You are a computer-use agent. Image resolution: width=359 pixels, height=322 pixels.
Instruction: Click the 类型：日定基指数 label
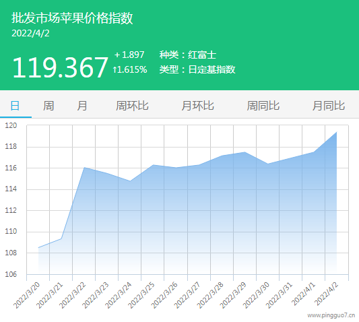197,69
